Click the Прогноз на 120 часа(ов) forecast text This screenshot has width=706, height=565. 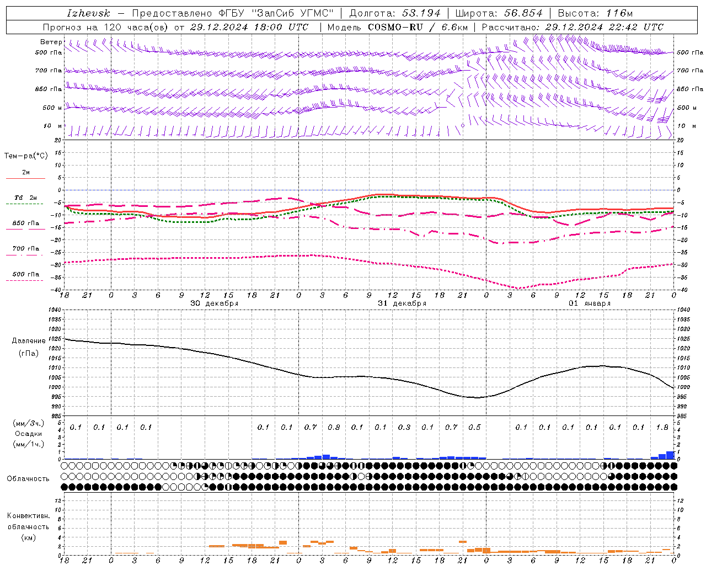click(106, 27)
